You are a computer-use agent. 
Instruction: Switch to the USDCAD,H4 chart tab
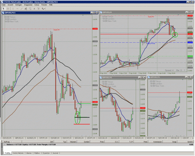click(175, 138)
